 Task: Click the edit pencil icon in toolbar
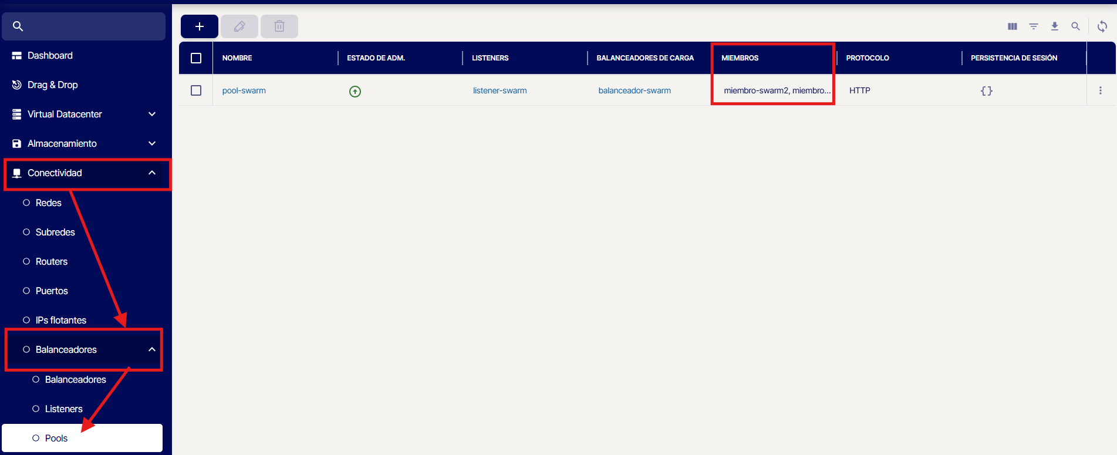click(239, 26)
